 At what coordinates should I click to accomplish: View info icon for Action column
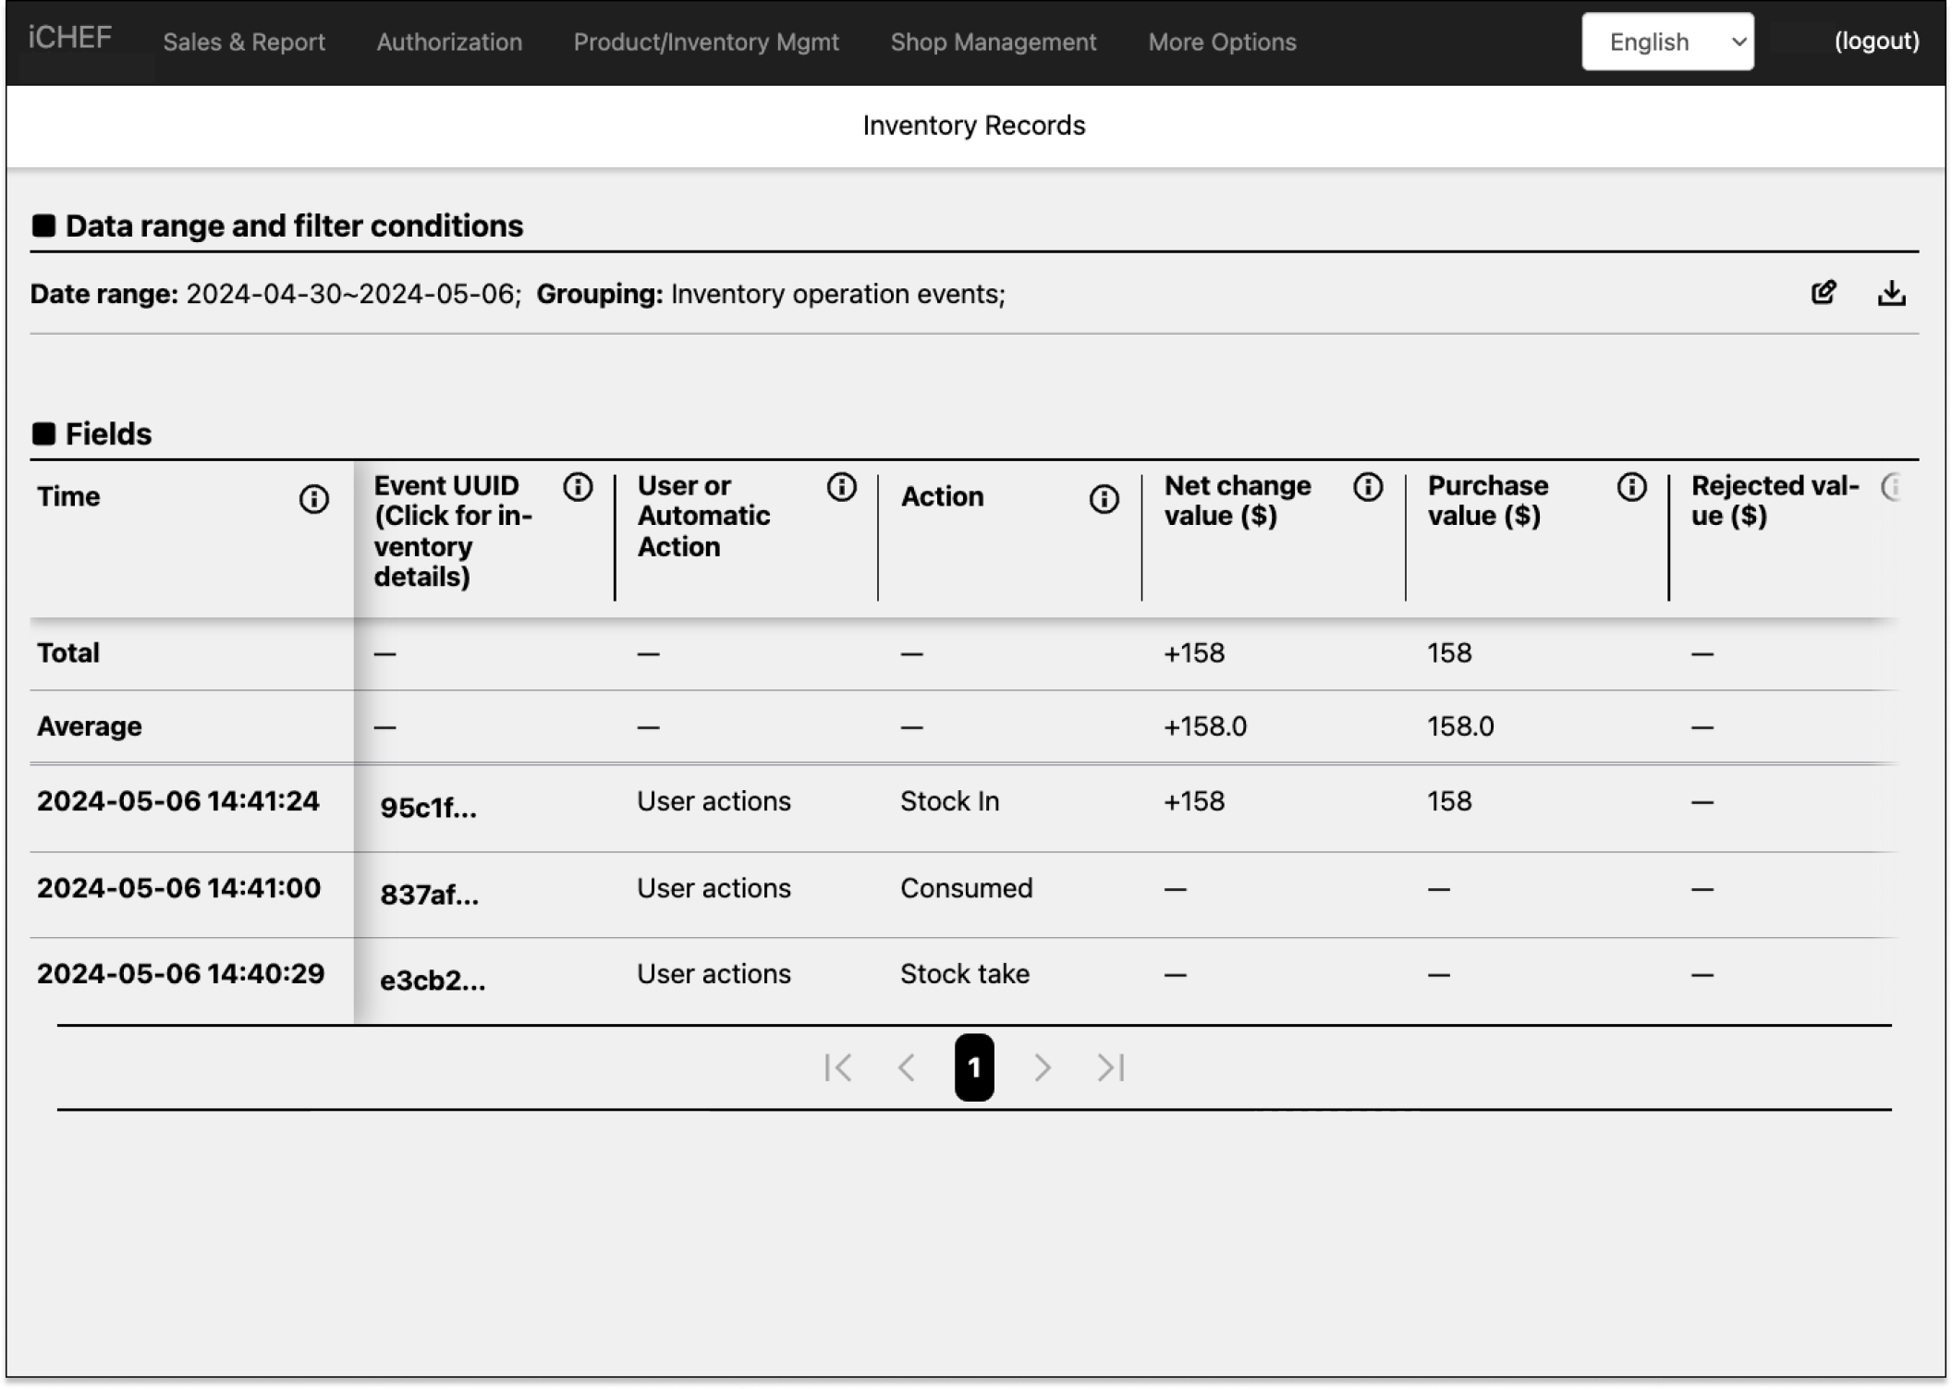[1104, 499]
